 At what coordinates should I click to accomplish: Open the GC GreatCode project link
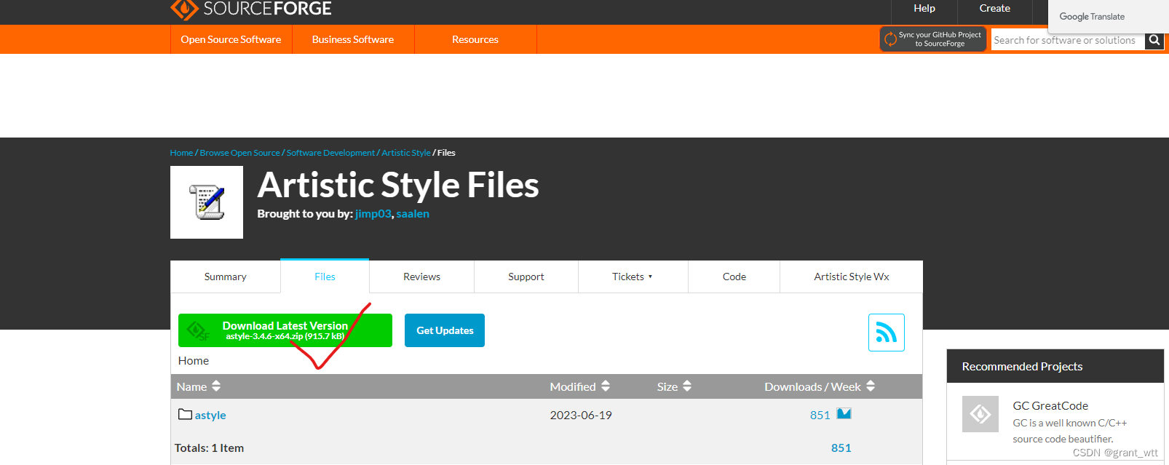1050,405
